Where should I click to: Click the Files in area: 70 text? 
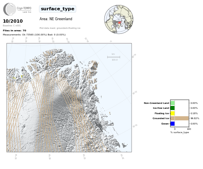tap(14, 31)
